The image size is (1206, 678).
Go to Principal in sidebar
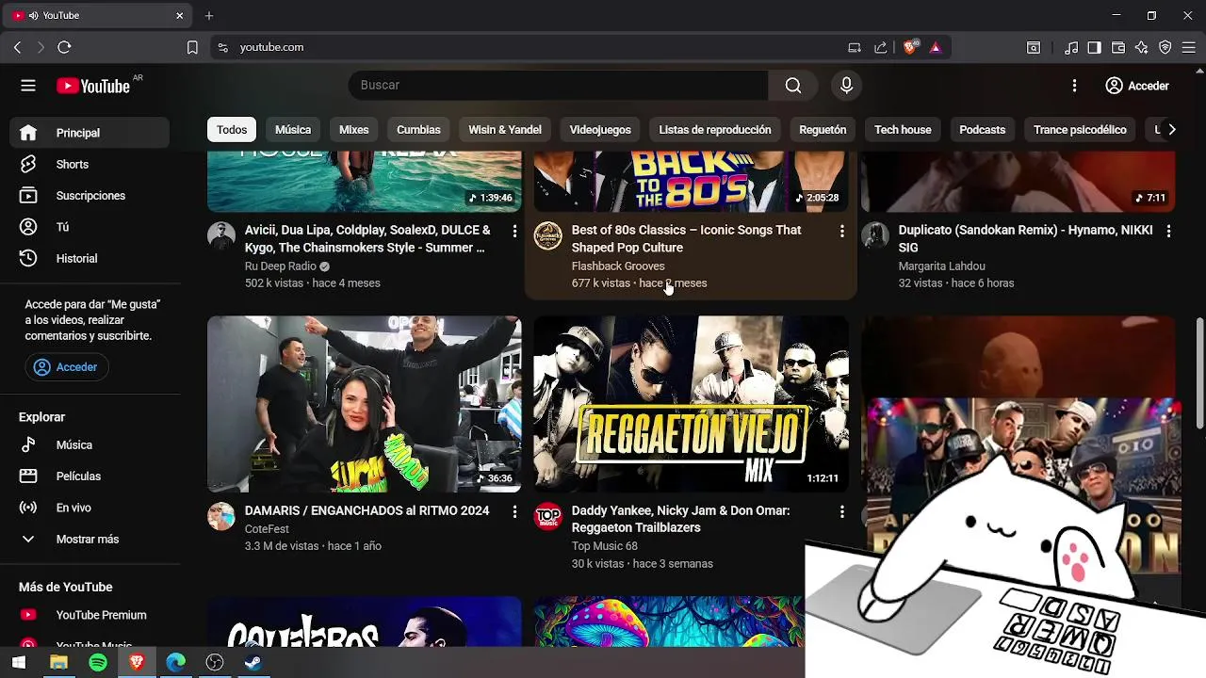90,133
